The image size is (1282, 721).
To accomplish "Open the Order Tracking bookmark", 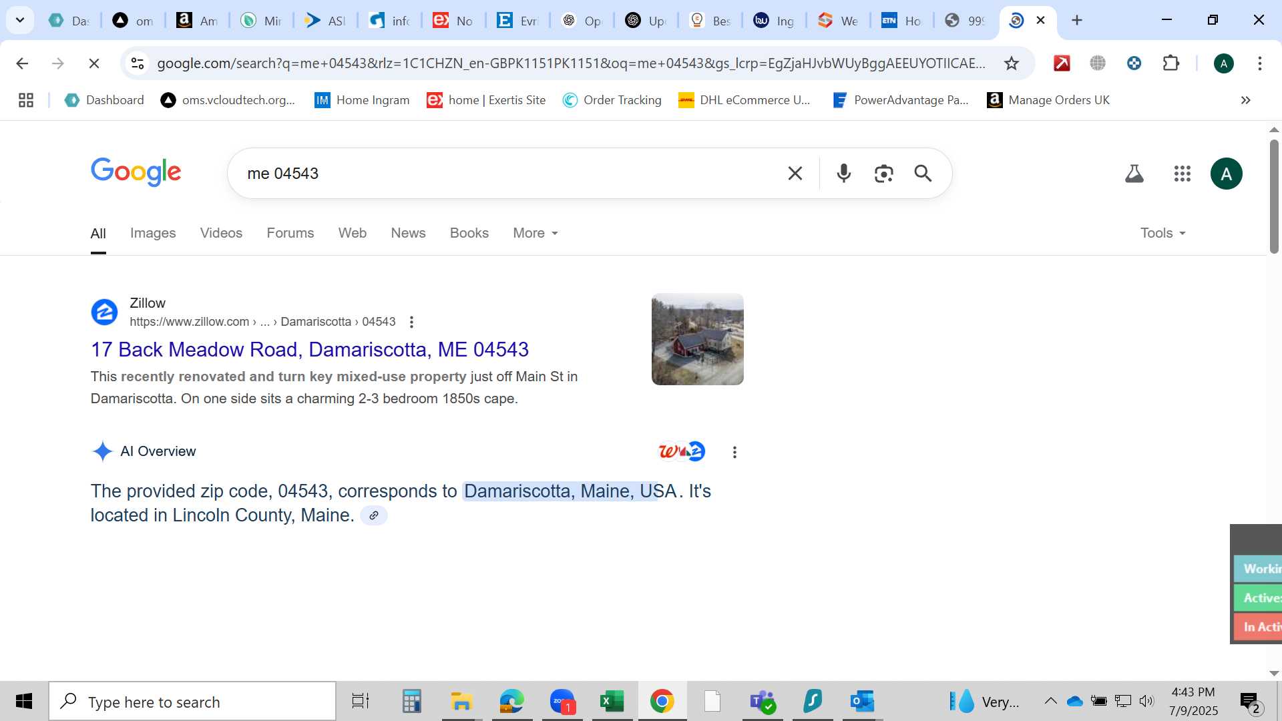I will tap(612, 100).
